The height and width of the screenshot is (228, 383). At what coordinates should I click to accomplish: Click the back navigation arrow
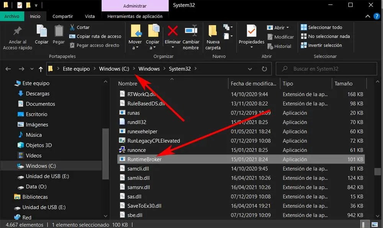[8, 69]
